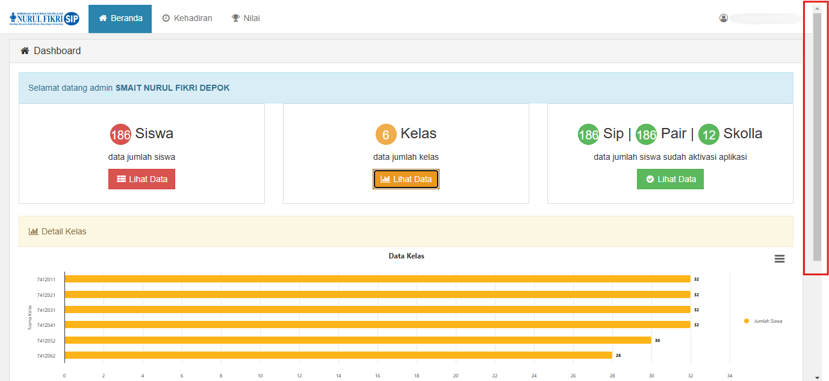Click the home icon beside Dashboard
This screenshot has height=381, width=829.
[25, 51]
